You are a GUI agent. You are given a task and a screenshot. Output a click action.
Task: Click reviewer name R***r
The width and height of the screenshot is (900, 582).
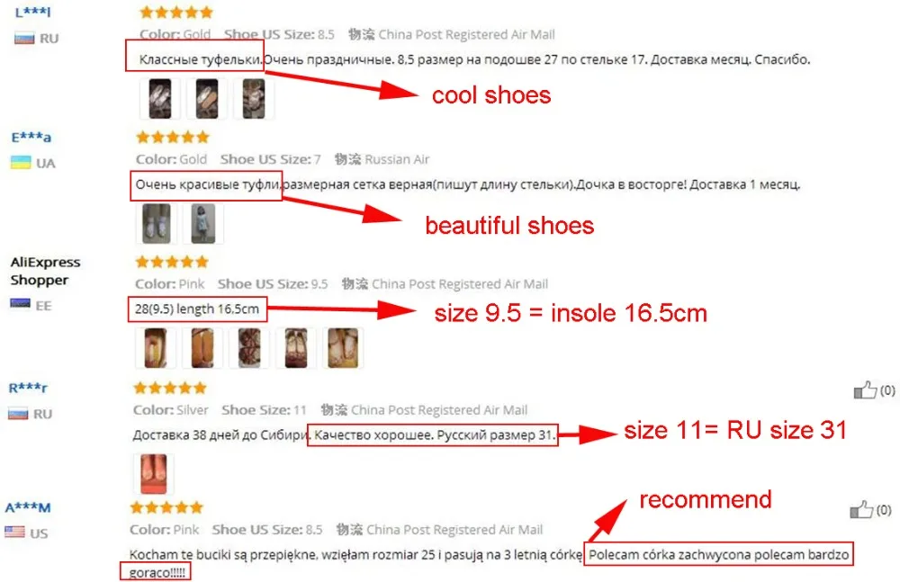click(x=28, y=388)
